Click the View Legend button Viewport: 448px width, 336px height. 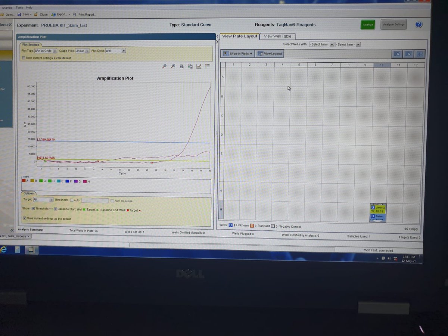270,54
